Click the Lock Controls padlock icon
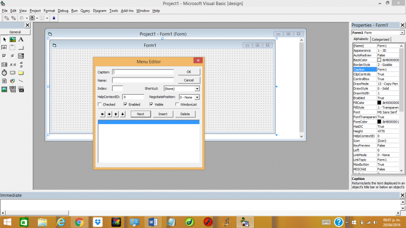 54,18
